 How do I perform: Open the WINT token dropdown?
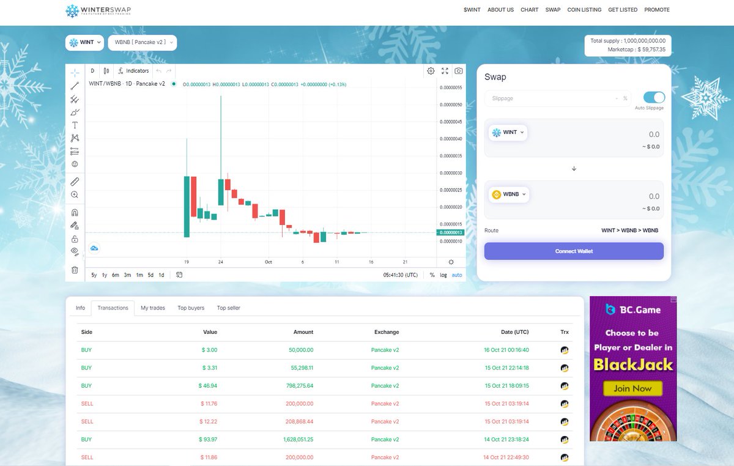pos(84,42)
